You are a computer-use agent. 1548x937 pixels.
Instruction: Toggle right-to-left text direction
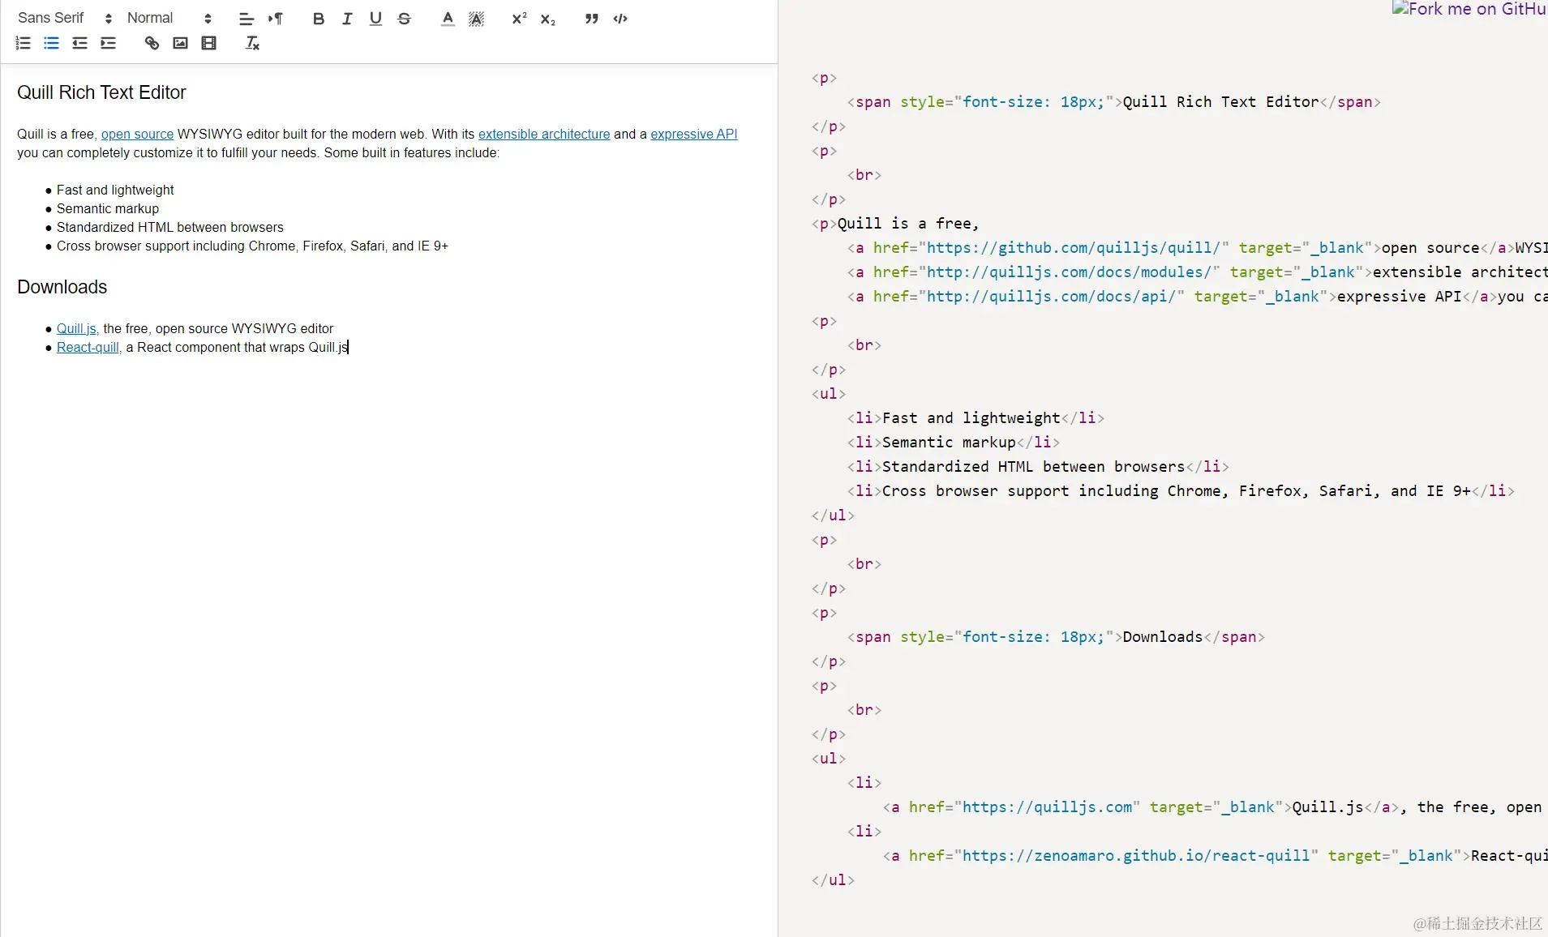276,19
